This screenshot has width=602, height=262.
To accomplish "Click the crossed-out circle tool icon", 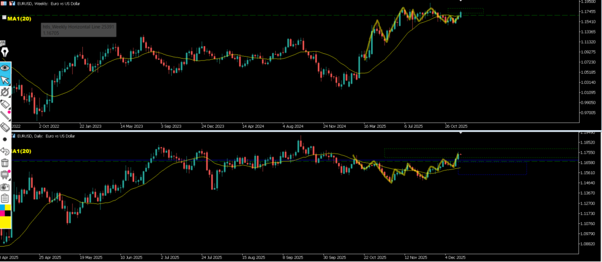I will tap(5, 91).
